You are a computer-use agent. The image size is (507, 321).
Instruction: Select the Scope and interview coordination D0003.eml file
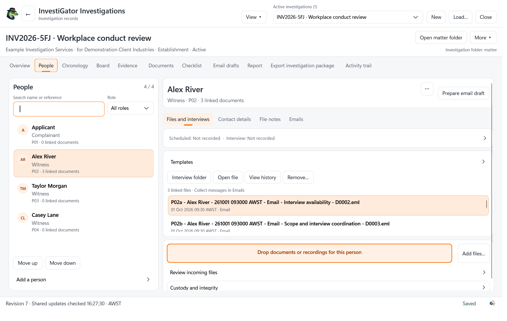tap(328, 225)
